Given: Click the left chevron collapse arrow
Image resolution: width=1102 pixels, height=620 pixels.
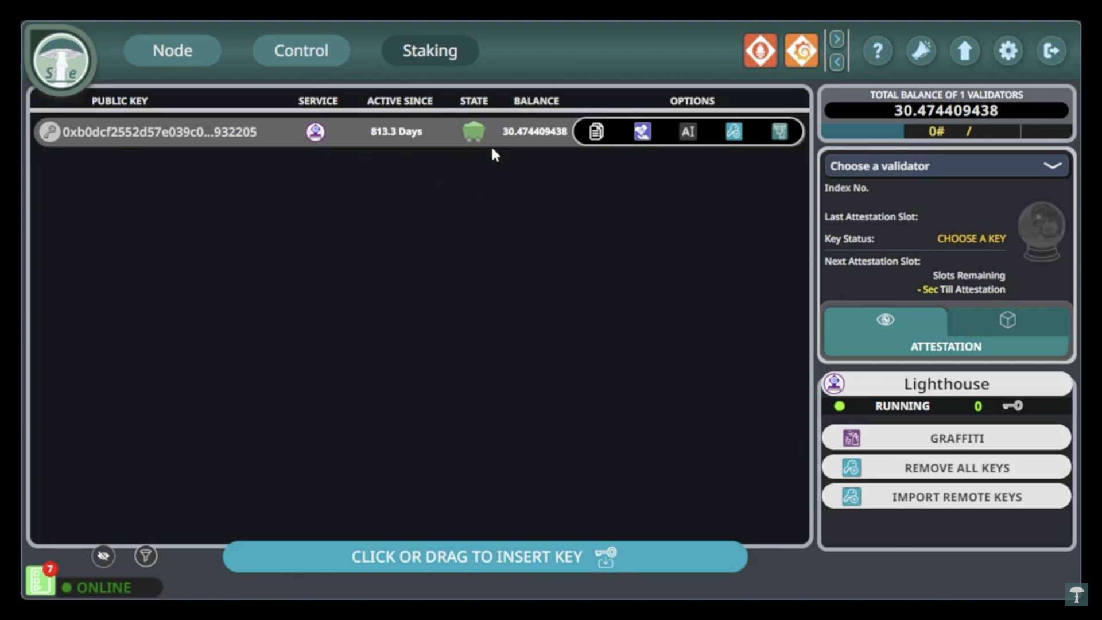Looking at the screenshot, I should [836, 63].
